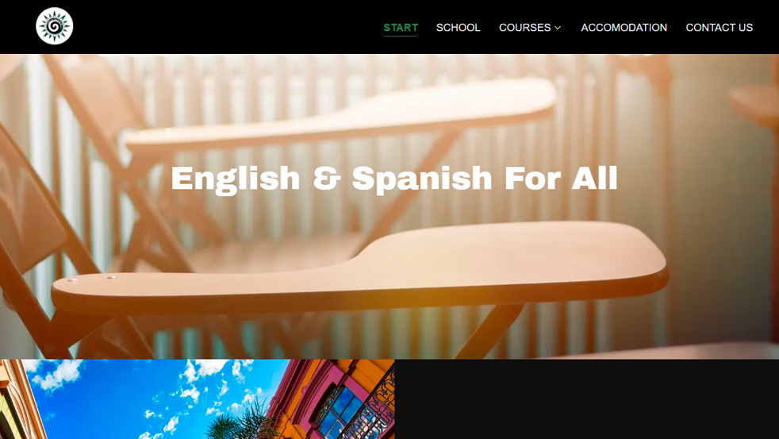Click the black panel beside the building photo

(587, 399)
